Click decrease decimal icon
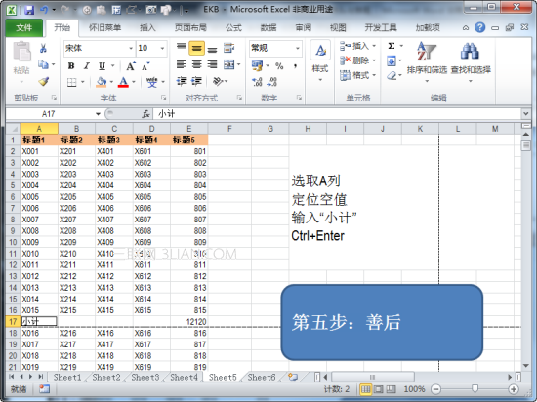537x402 pixels. (x=272, y=82)
